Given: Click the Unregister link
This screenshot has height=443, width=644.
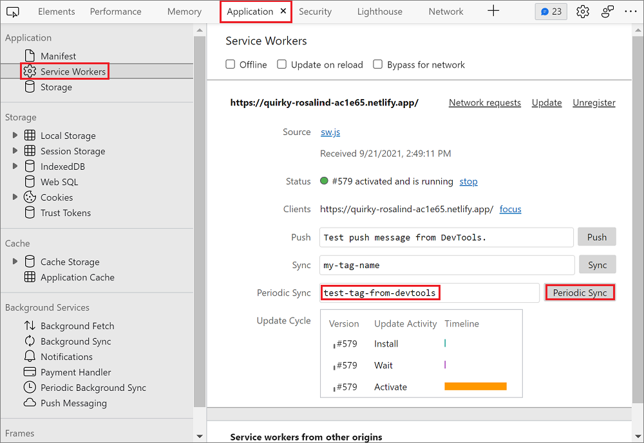Looking at the screenshot, I should (x=594, y=102).
